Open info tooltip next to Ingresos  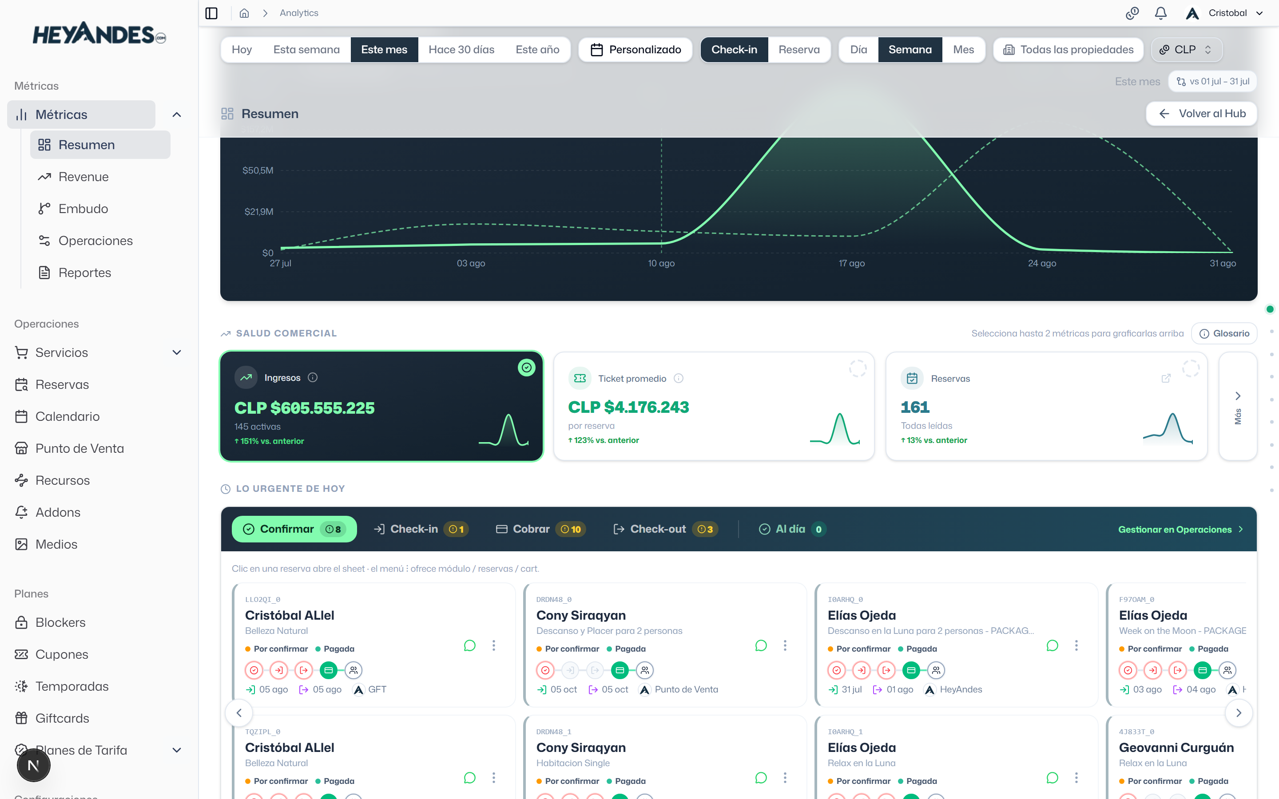[313, 377]
